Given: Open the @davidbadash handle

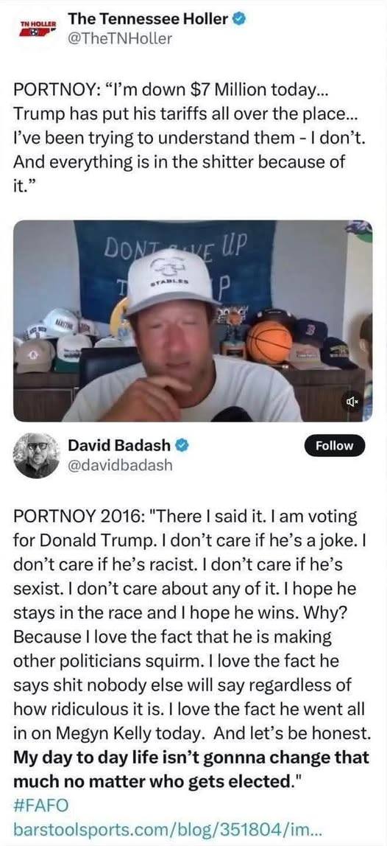Looking at the screenshot, I should 120,464.
